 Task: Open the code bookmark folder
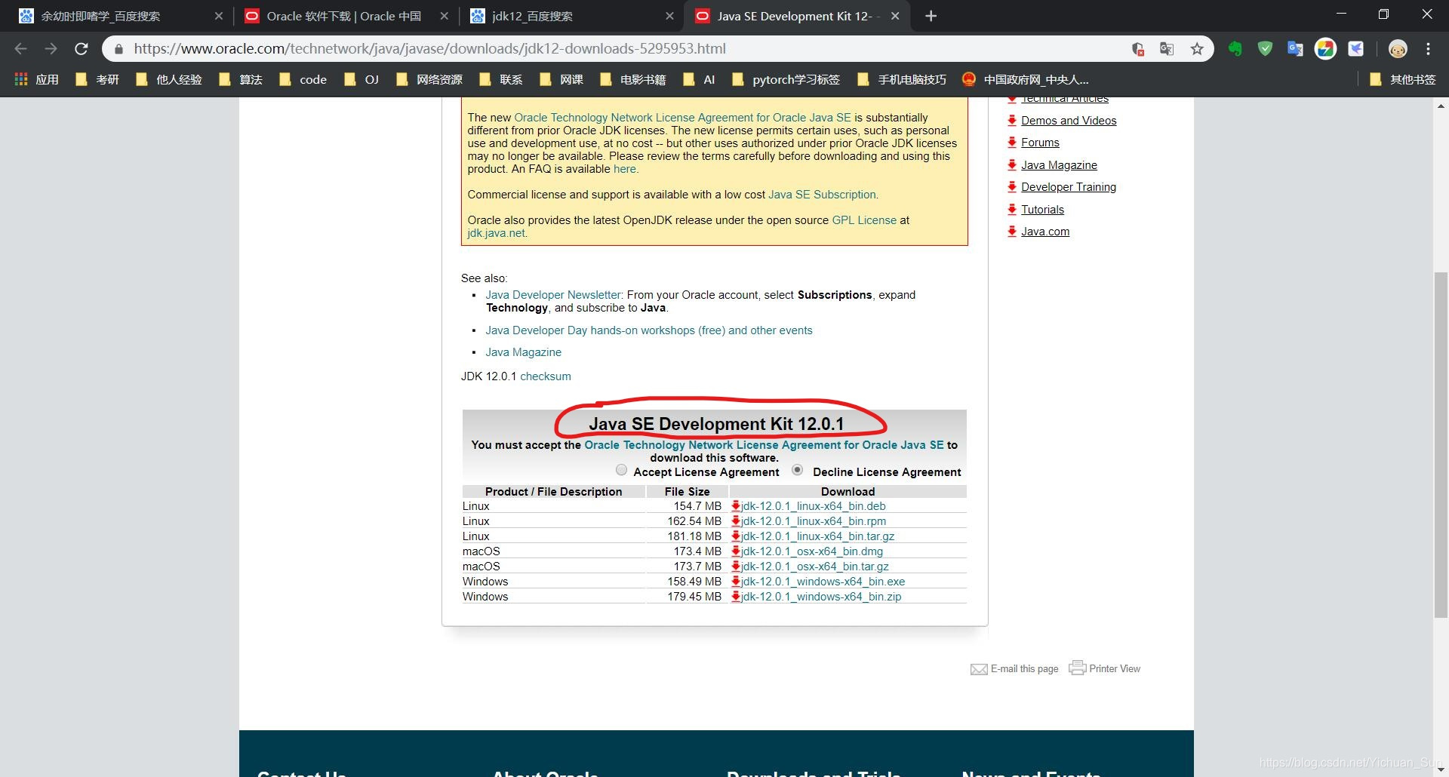coord(303,79)
